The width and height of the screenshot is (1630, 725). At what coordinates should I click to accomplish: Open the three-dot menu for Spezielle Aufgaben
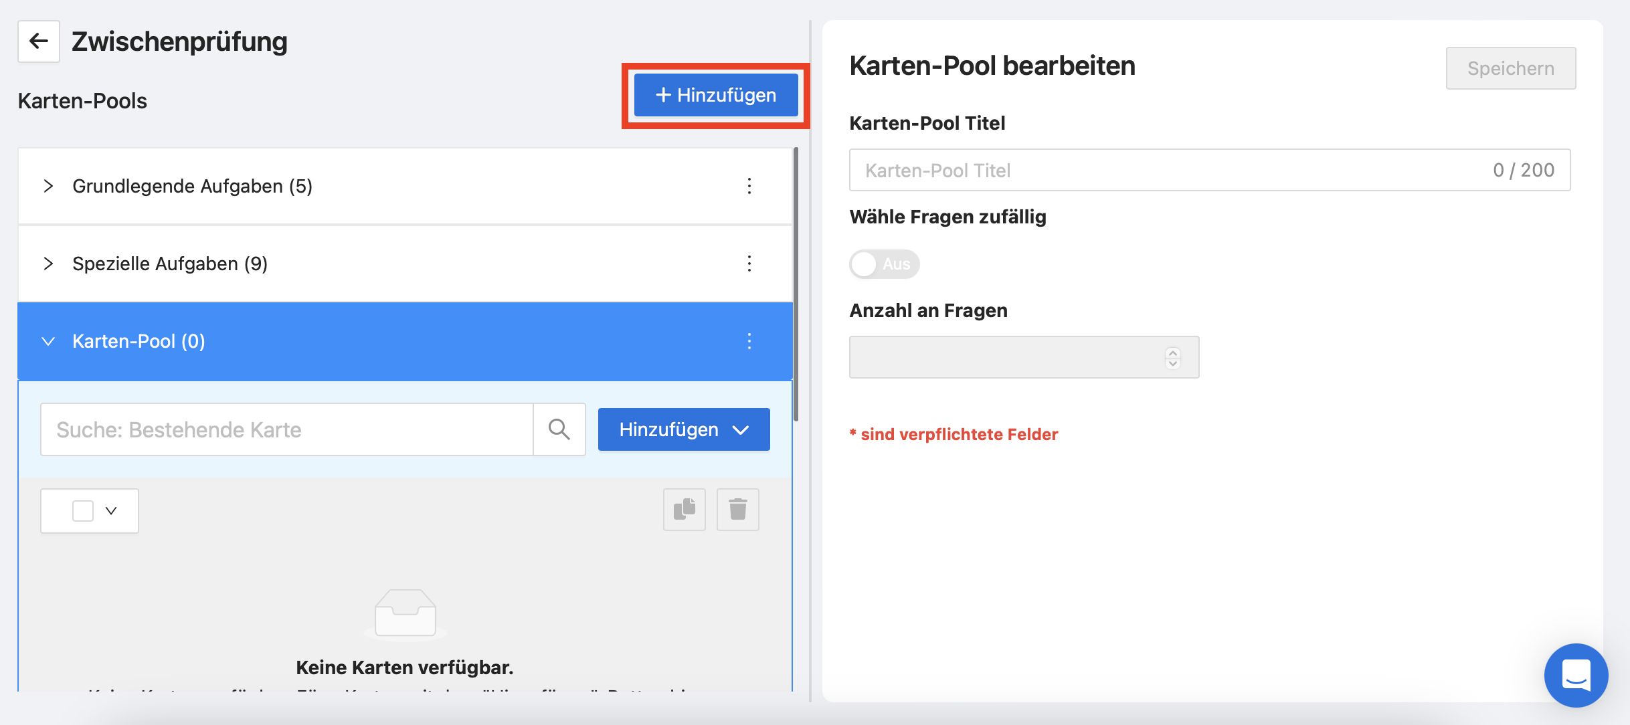(x=749, y=264)
